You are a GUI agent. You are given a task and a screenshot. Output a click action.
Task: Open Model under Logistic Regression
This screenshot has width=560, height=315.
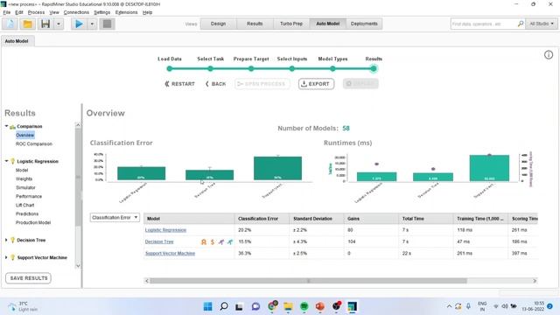point(22,170)
